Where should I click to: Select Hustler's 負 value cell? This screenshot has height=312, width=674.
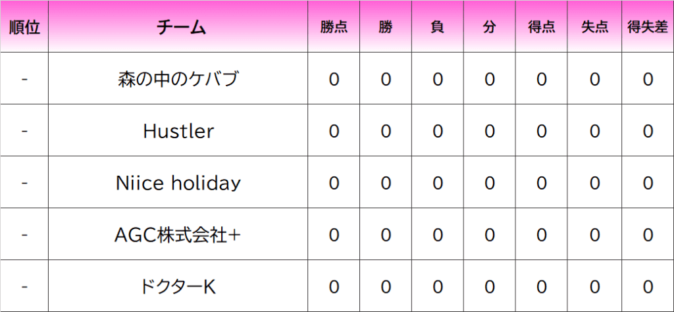(437, 131)
